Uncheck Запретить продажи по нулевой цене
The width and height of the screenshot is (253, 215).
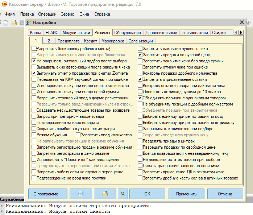[140, 55]
